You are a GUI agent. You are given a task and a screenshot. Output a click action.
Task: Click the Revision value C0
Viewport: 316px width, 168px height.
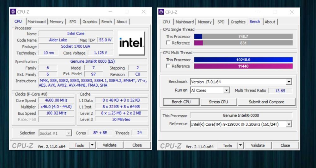(138, 74)
